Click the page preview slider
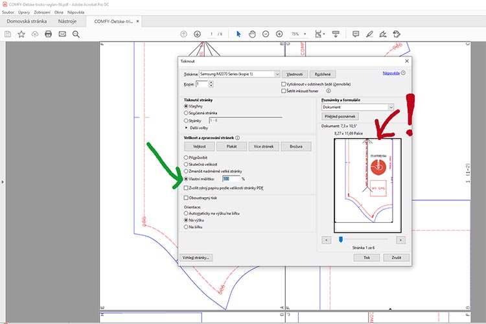The width and height of the screenshot is (486, 324). tap(341, 240)
